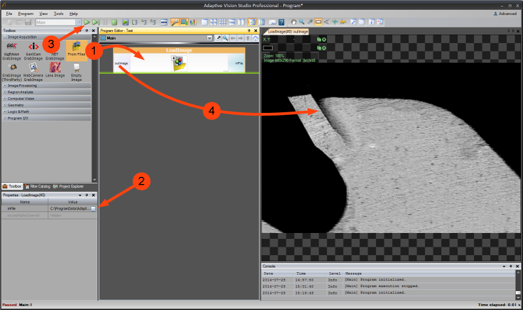The height and width of the screenshot is (310, 523).
Task: Click the Stop program square button
Action: pos(113,22)
